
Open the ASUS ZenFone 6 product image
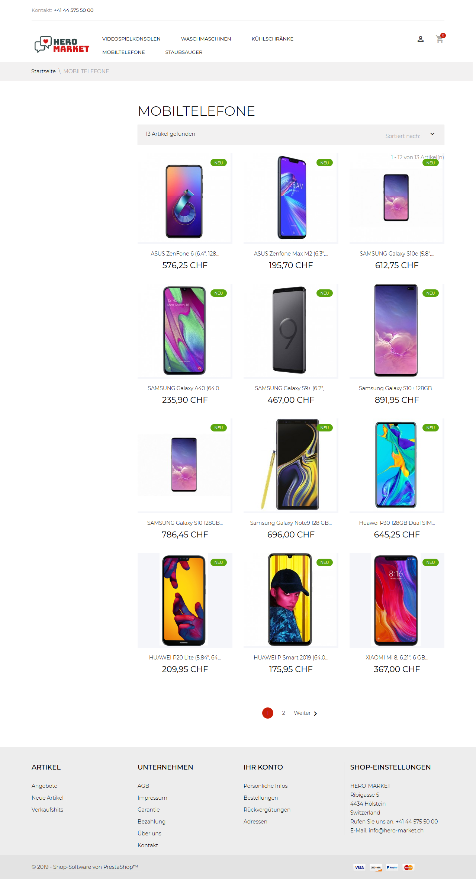point(185,199)
